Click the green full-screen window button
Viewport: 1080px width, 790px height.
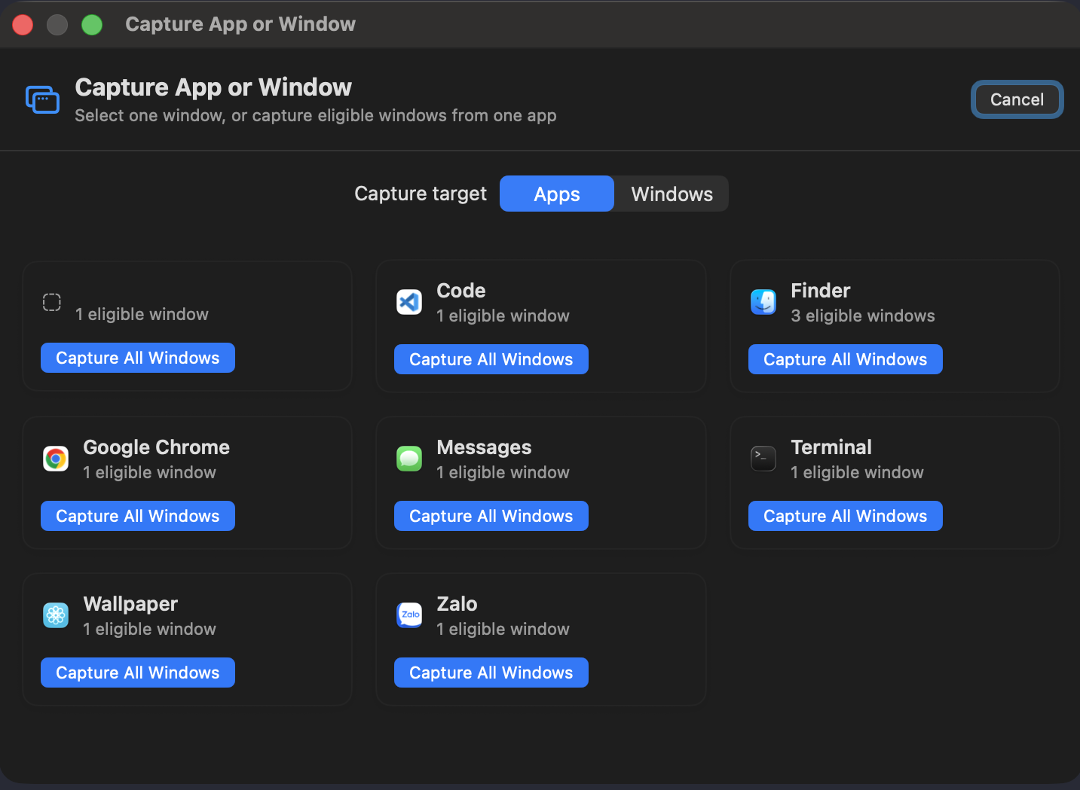click(92, 25)
